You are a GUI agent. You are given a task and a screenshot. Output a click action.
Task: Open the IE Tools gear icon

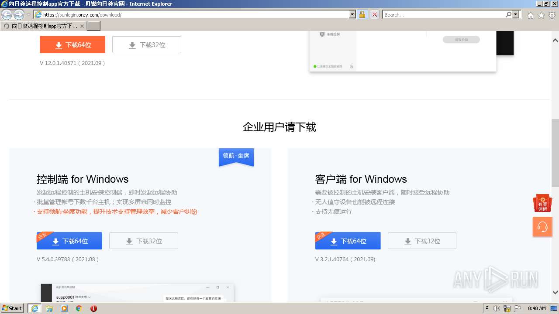(552, 15)
